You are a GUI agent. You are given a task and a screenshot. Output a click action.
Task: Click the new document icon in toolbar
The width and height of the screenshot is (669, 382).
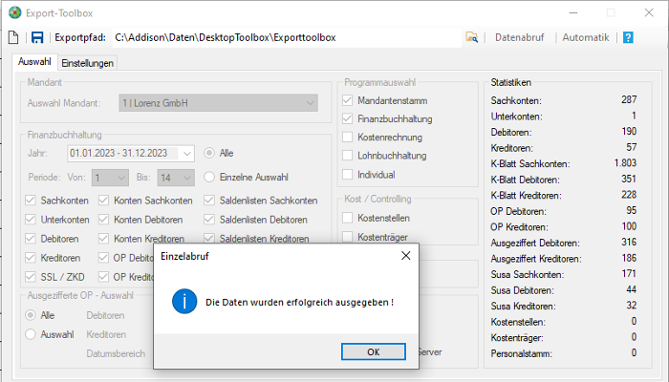coord(13,37)
